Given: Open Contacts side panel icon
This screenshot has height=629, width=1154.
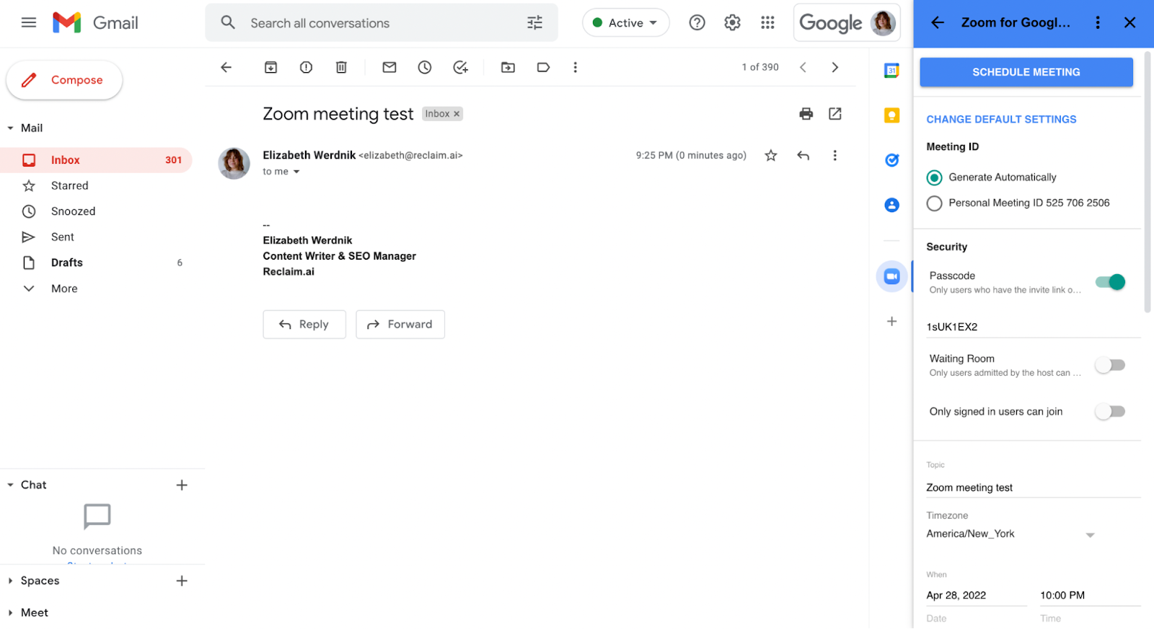Looking at the screenshot, I should pos(892,205).
